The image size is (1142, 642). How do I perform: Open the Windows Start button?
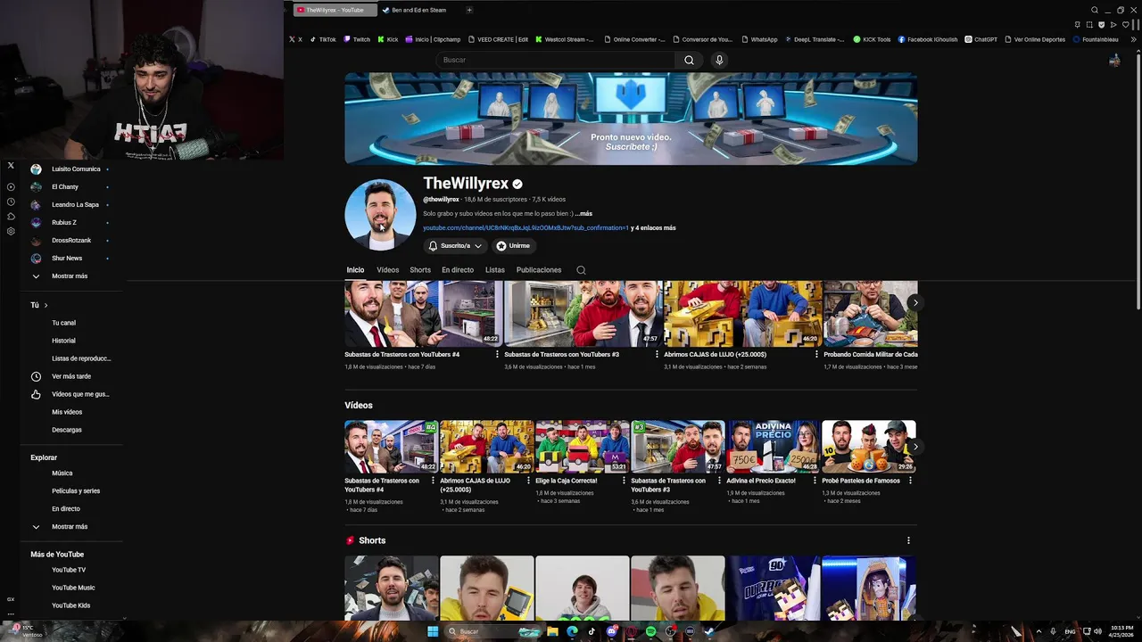pyautogui.click(x=433, y=631)
